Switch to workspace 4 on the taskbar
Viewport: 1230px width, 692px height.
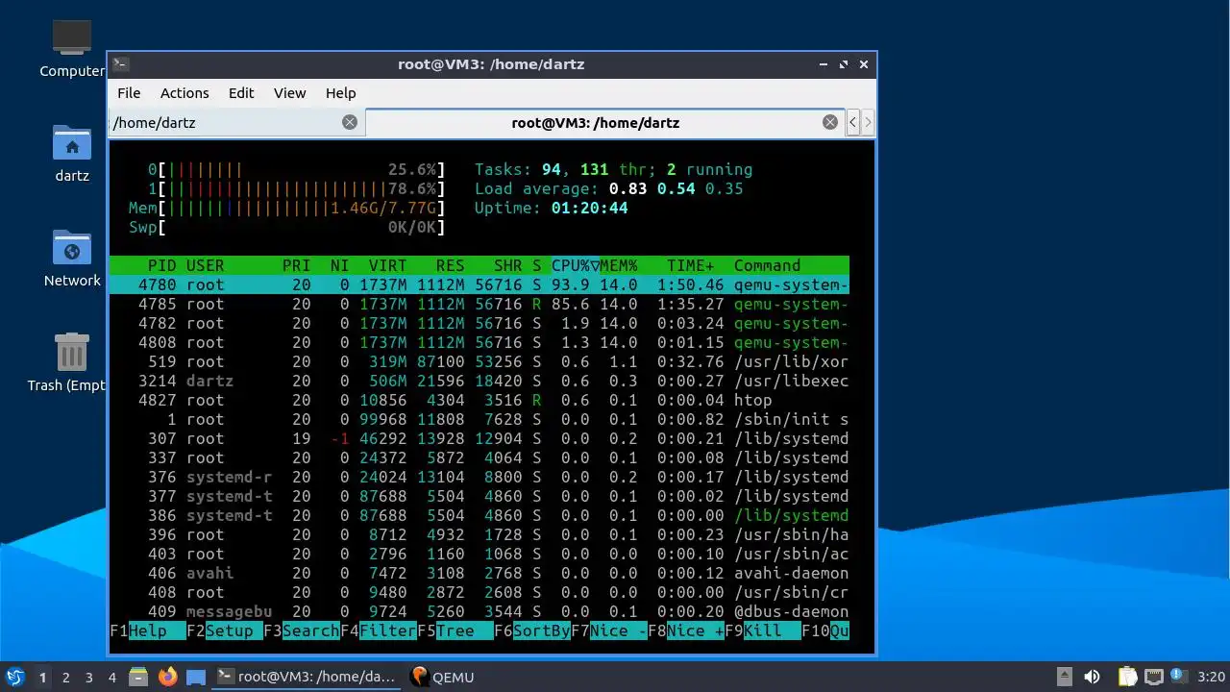[112, 677]
